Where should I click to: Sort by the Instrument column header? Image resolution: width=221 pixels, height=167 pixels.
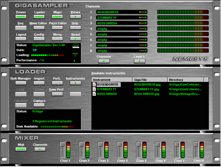point(112,80)
